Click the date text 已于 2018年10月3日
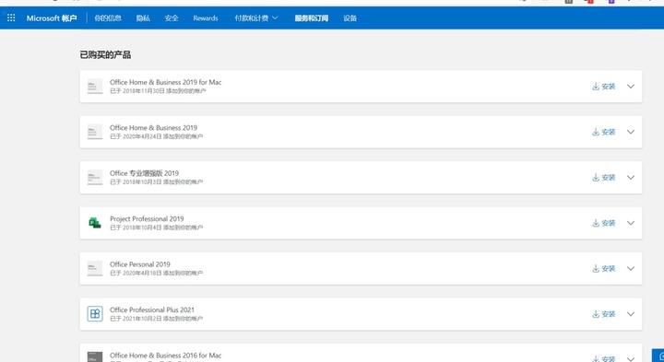The image size is (664, 362). [136, 182]
